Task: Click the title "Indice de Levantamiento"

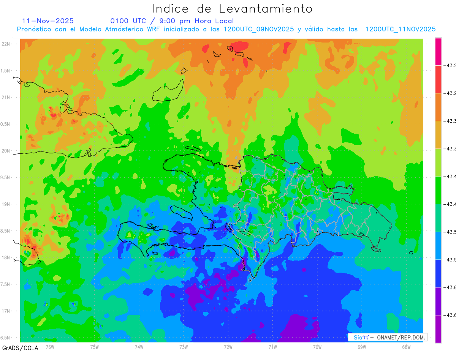Action: point(232,9)
